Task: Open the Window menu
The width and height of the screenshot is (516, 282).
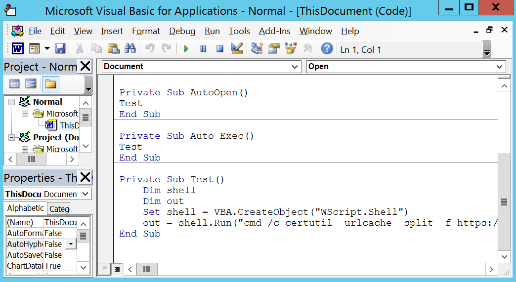Action: pyautogui.click(x=316, y=31)
